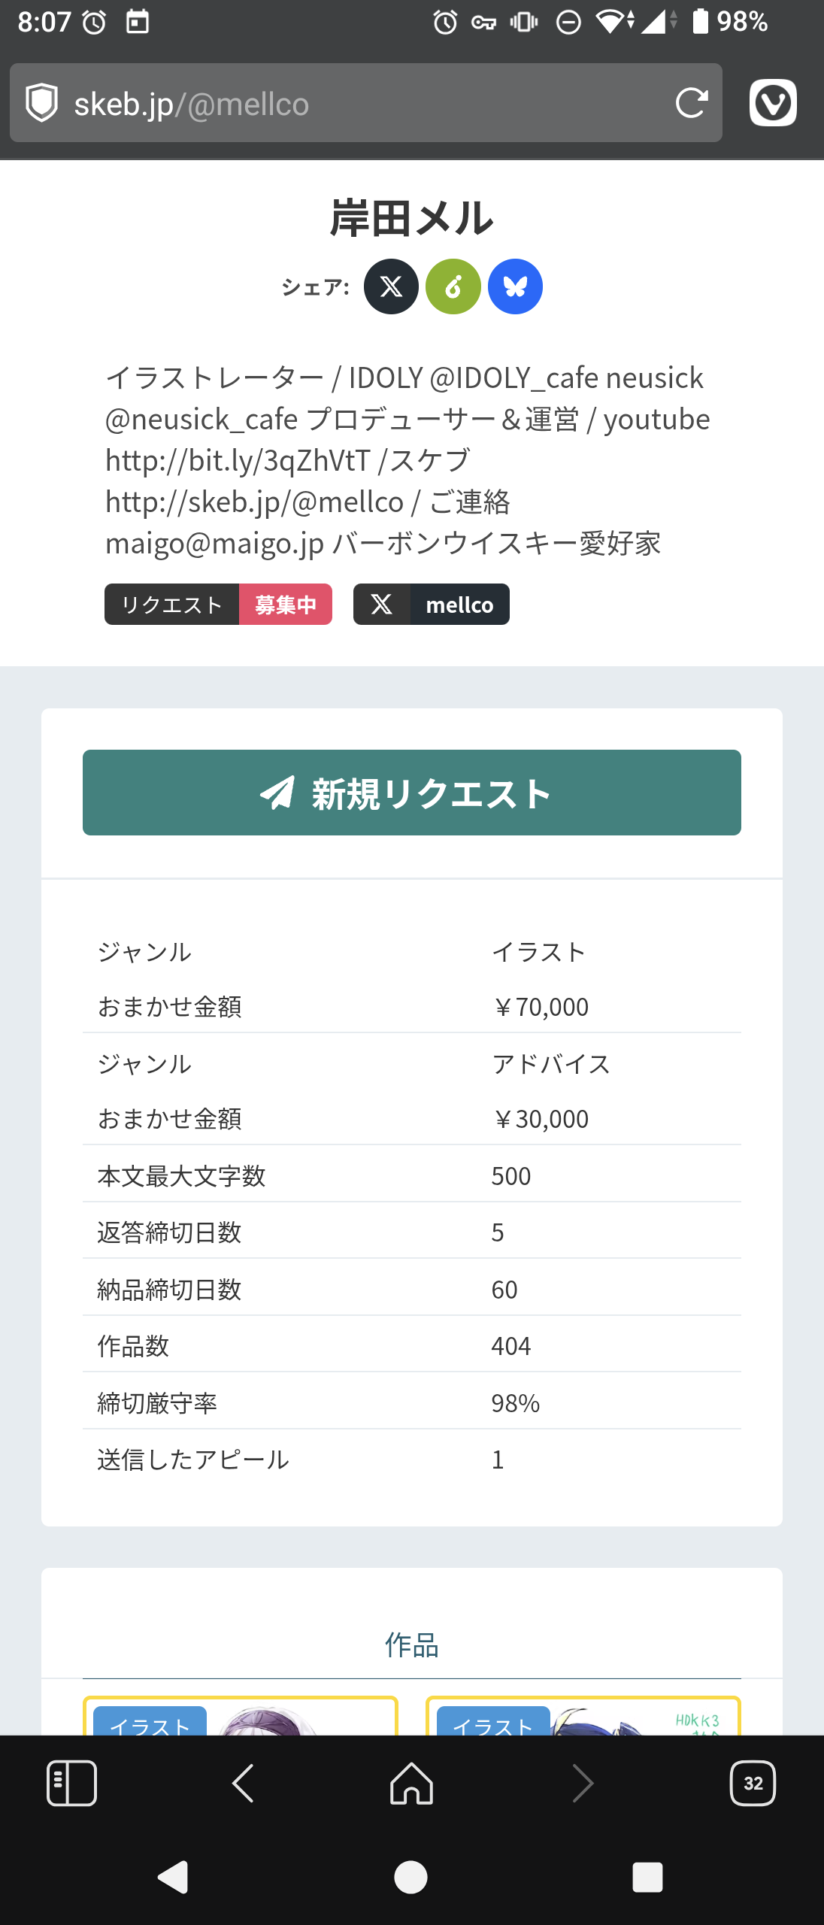The image size is (824, 1925).
Task: Open the browser panels sidebar icon
Action: pos(71,1783)
